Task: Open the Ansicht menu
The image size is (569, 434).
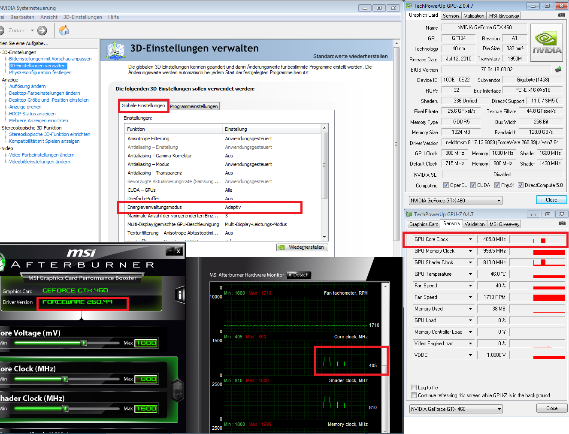Action: [x=49, y=17]
